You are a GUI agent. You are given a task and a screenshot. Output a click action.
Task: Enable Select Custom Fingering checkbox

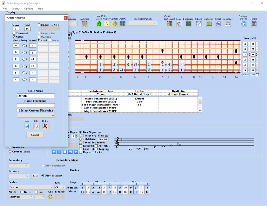click(18, 111)
